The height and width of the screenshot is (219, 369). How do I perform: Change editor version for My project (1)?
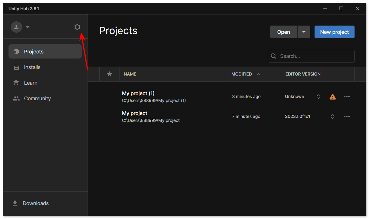[318, 97]
